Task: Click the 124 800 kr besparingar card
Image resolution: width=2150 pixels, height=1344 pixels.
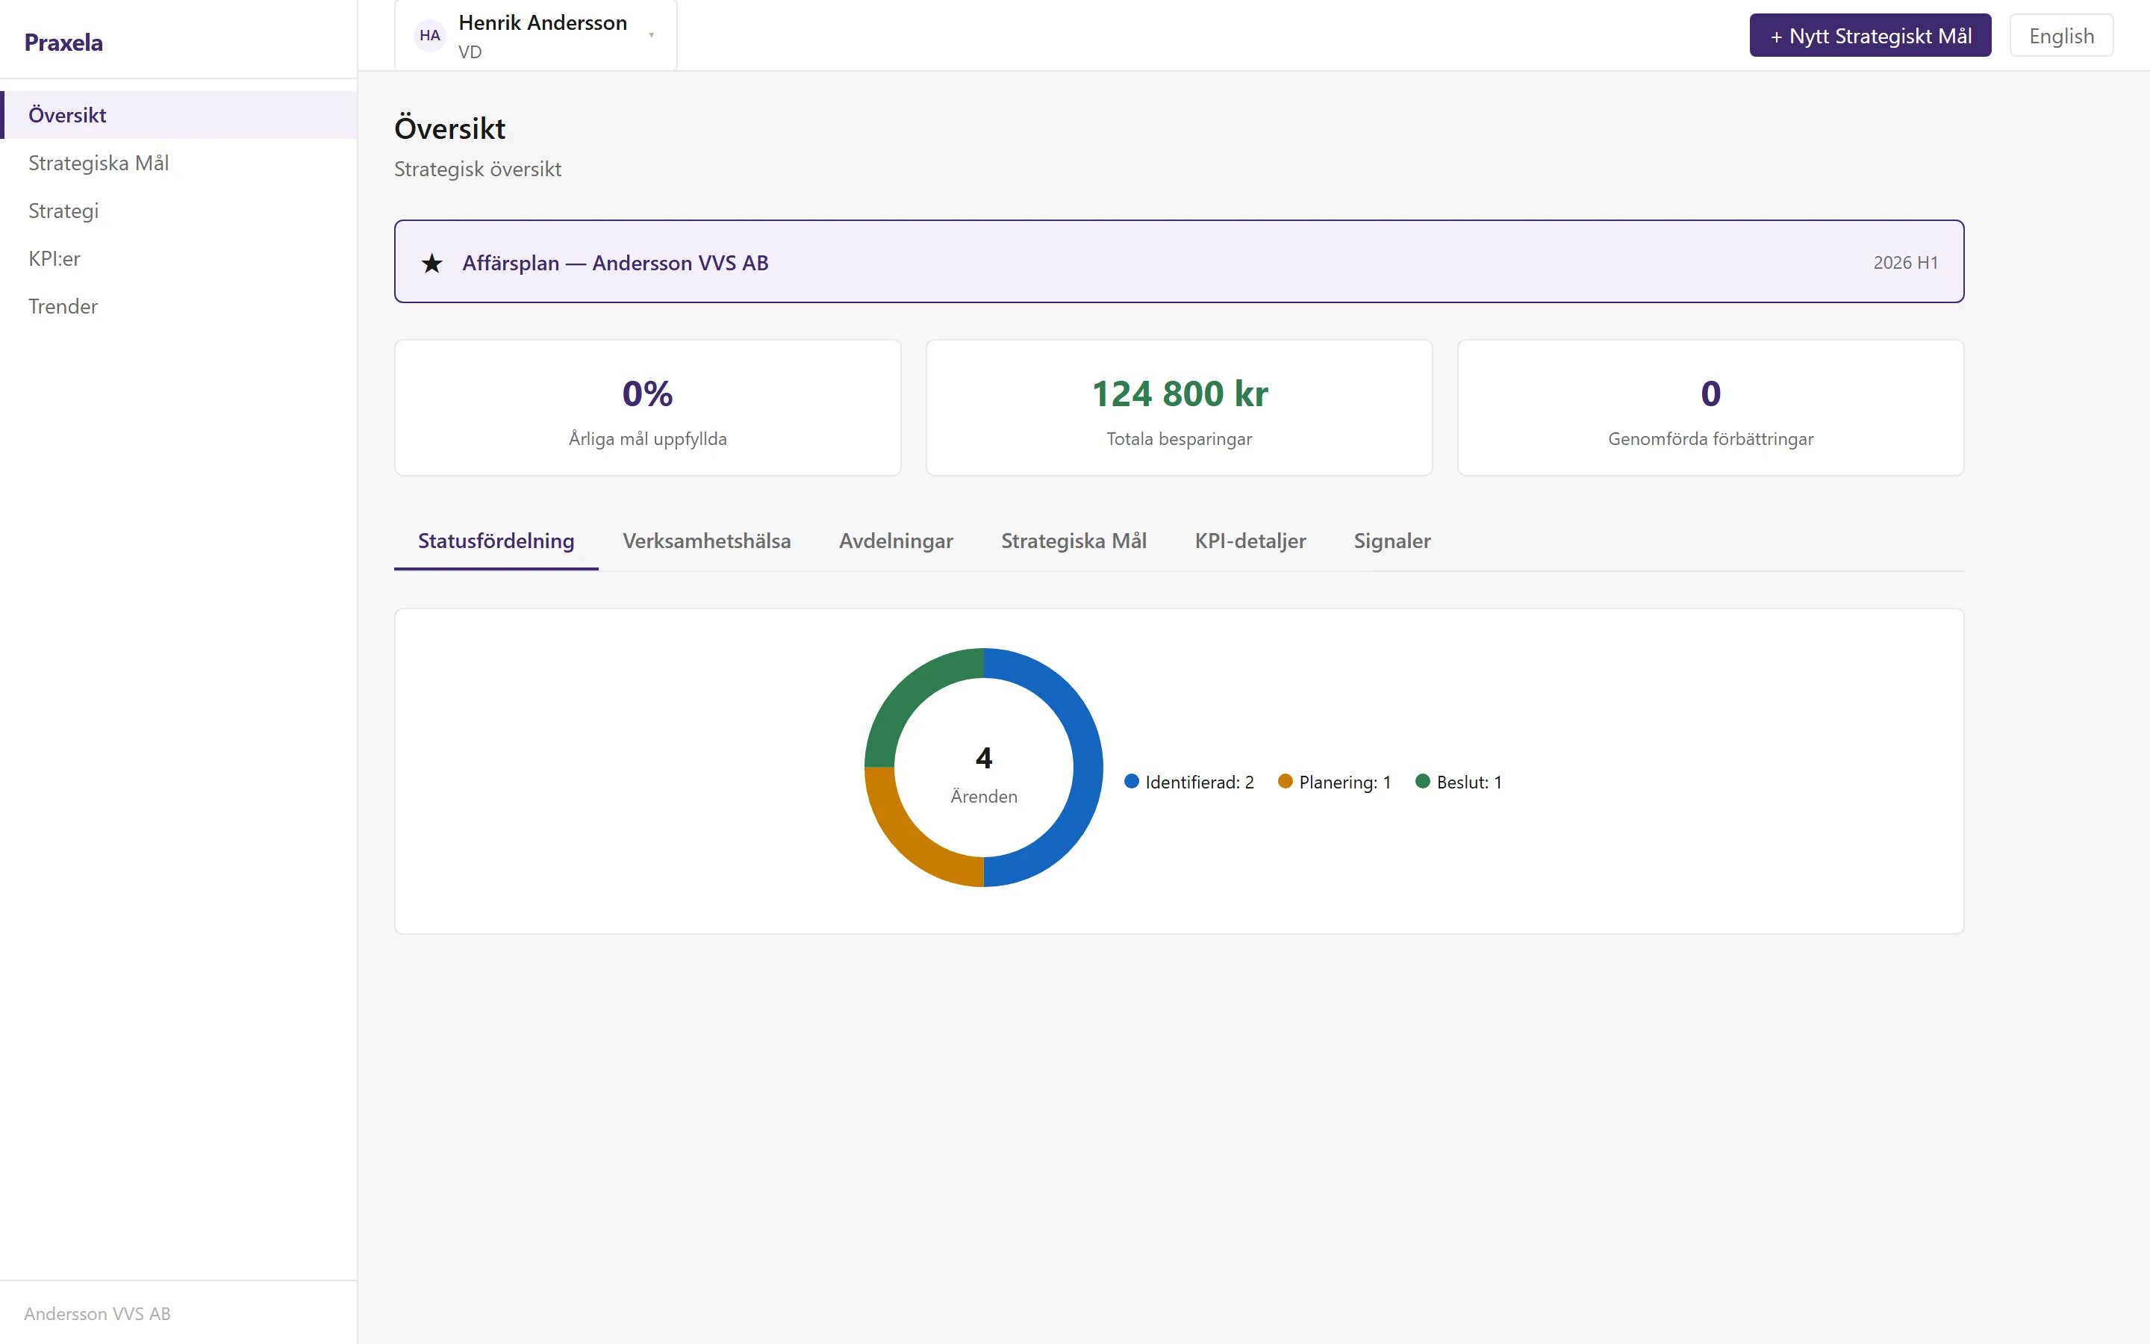Action: click(1179, 408)
